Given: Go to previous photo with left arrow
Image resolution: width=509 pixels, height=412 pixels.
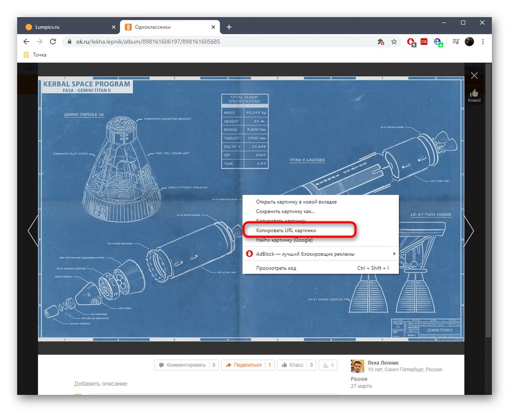Looking at the screenshot, I should click(x=33, y=231).
